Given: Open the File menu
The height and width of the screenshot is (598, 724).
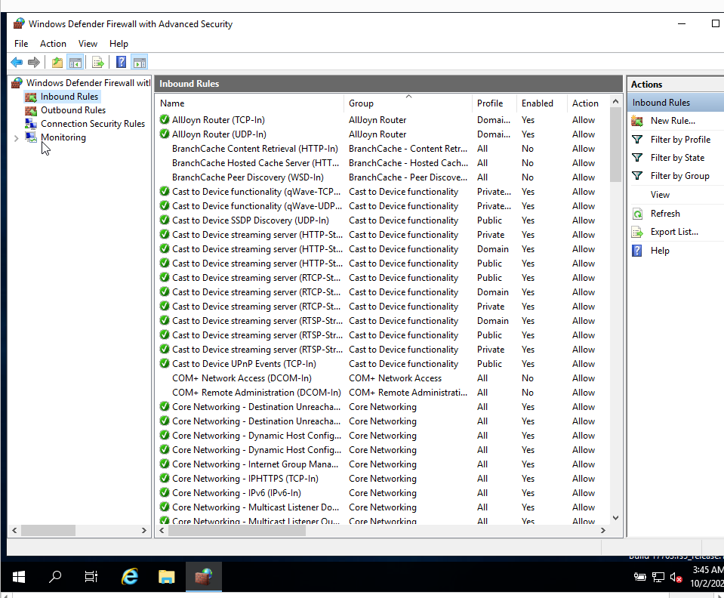Looking at the screenshot, I should pyautogui.click(x=21, y=44).
